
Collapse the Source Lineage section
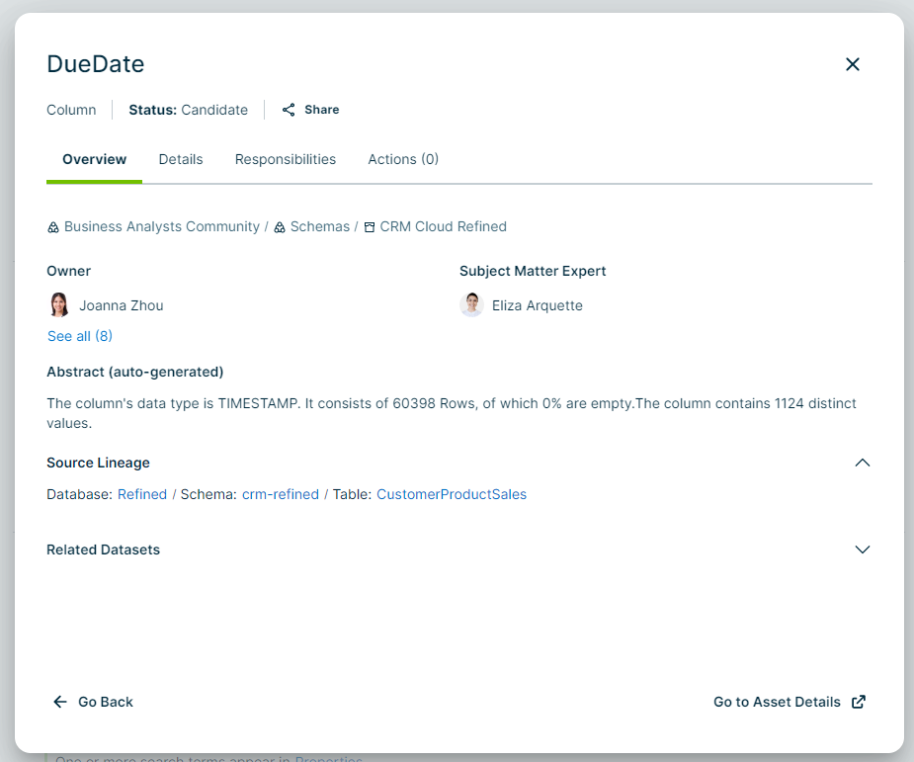point(862,463)
